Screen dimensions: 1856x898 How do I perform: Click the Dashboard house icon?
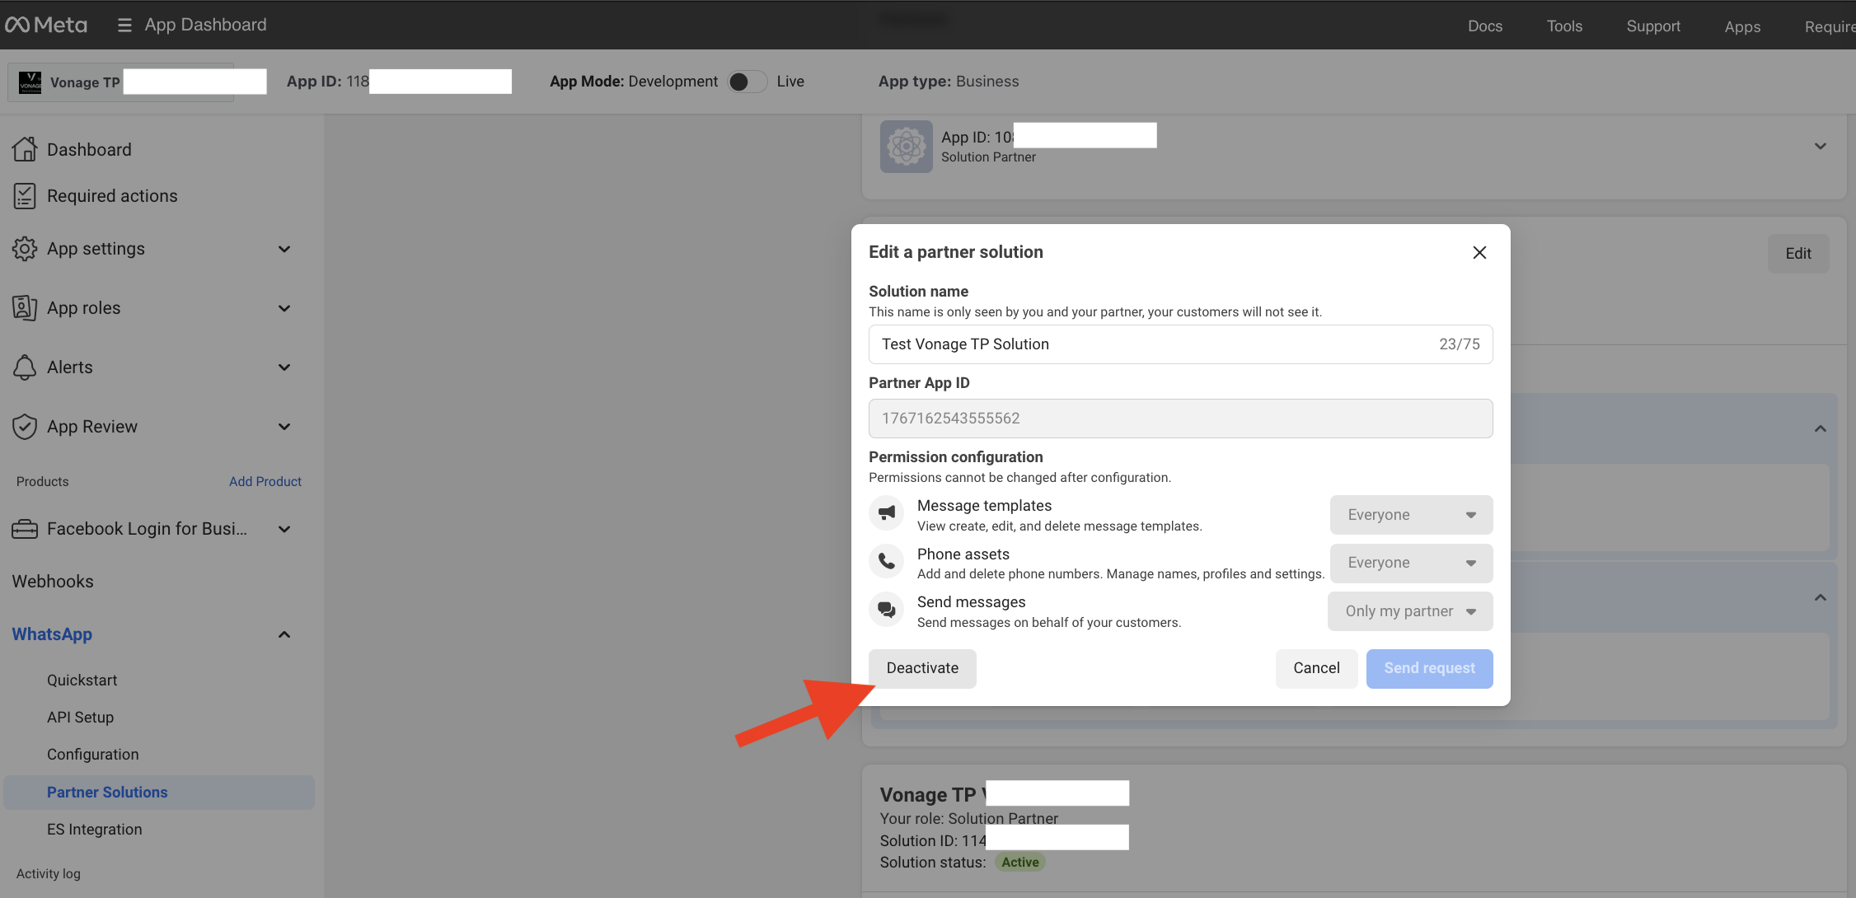pyautogui.click(x=25, y=149)
